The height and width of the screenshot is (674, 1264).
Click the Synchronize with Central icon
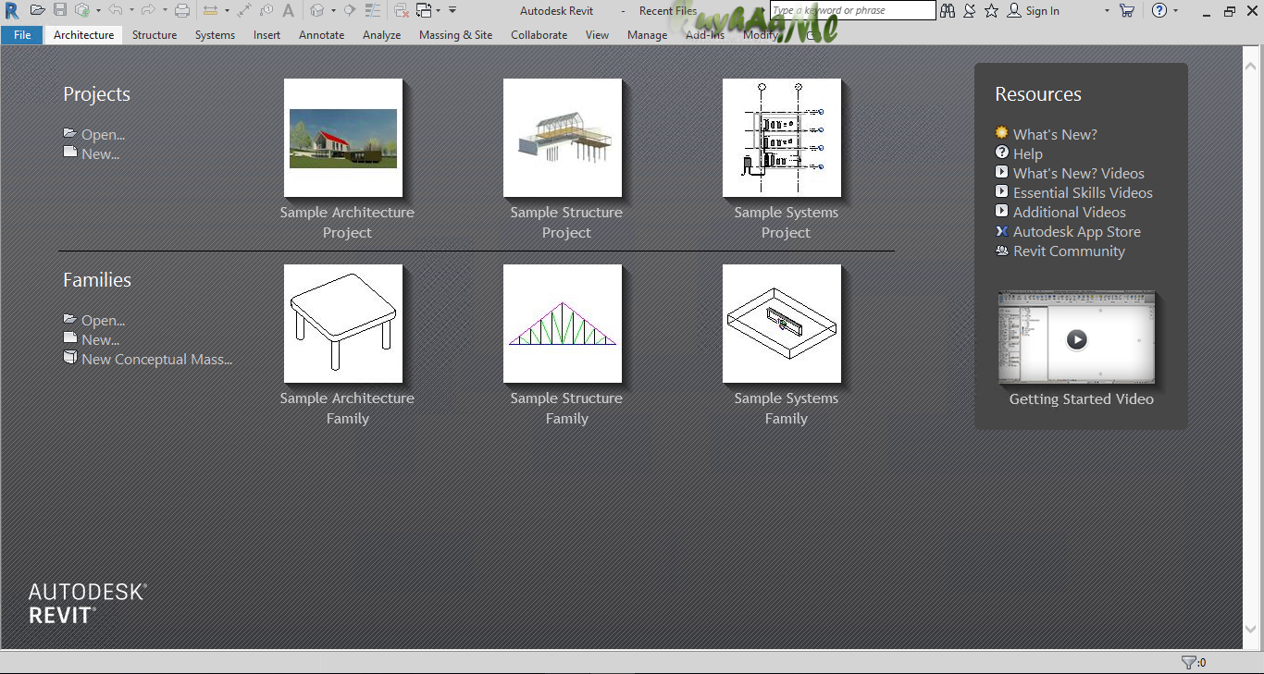coord(82,10)
